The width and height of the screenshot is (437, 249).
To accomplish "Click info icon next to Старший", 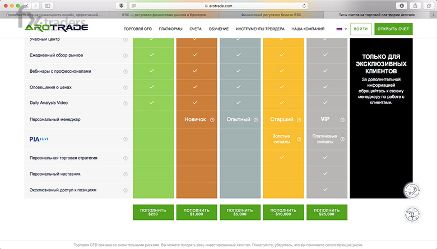I will (x=299, y=120).
